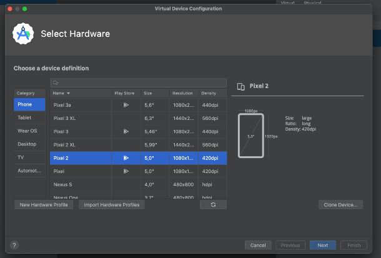The height and width of the screenshot is (258, 381).
Task: Select the Pixel 3 device name
Action: click(x=61, y=131)
